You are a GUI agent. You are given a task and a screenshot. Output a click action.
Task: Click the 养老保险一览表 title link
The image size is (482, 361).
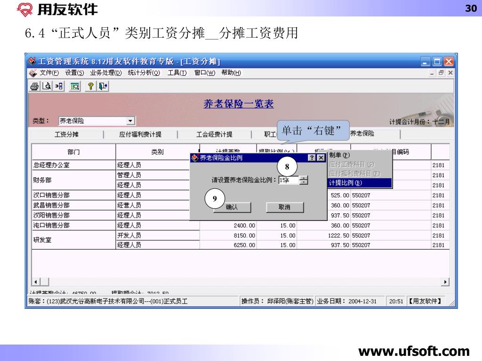(239, 104)
